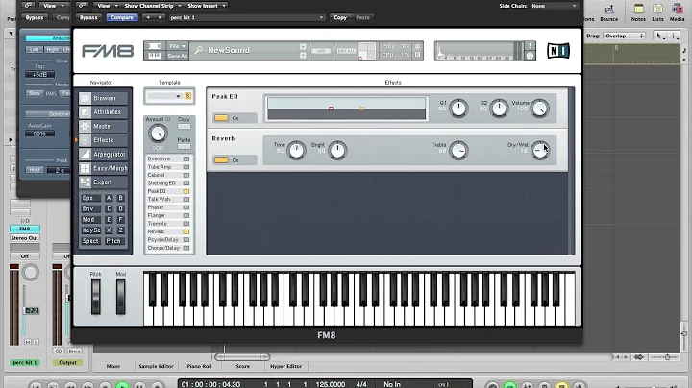Toggle the rack view icon in FM8 header
692x388 pixels.
click(x=155, y=46)
